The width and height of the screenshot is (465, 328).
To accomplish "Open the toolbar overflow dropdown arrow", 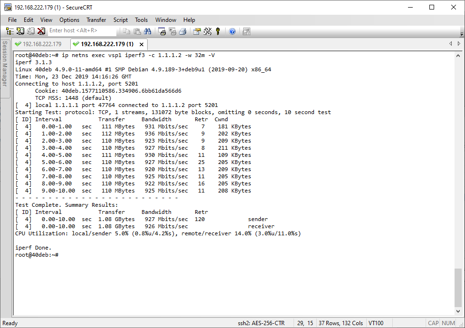I will [x=461, y=33].
